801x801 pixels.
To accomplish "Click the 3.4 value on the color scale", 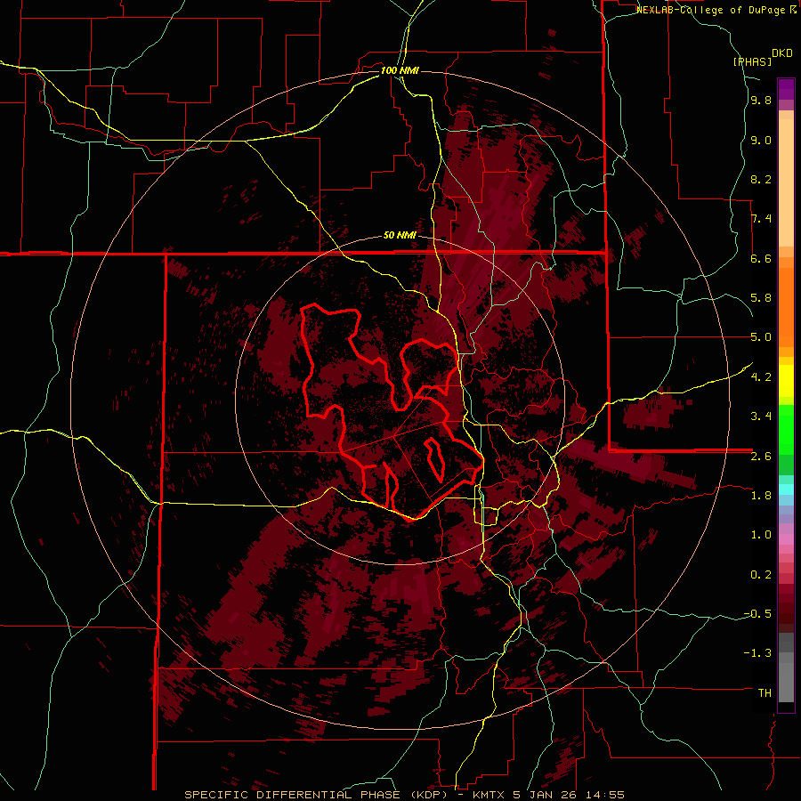I will point(761,416).
